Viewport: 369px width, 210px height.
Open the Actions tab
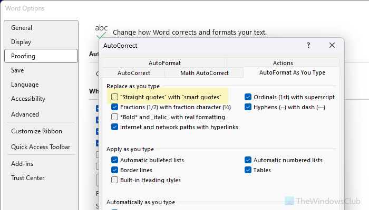click(283, 63)
